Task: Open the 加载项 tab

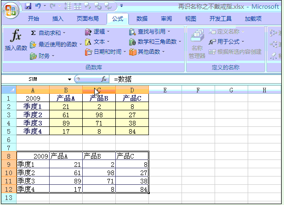Action: (x=253, y=19)
